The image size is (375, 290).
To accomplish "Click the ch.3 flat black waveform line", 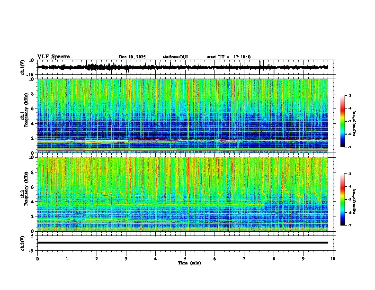I will [182, 243].
